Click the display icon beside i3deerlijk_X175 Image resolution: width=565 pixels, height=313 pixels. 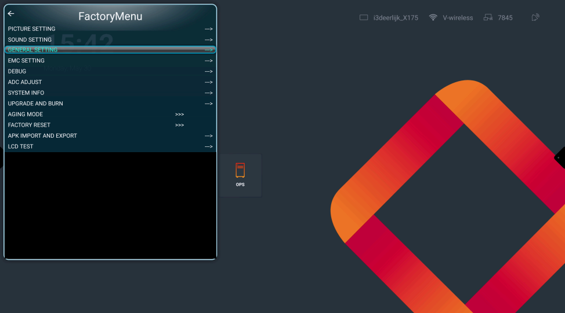(x=364, y=18)
